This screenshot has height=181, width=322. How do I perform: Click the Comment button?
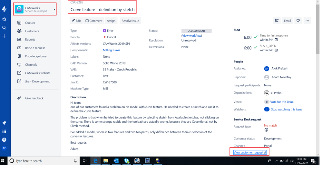(x=94, y=21)
